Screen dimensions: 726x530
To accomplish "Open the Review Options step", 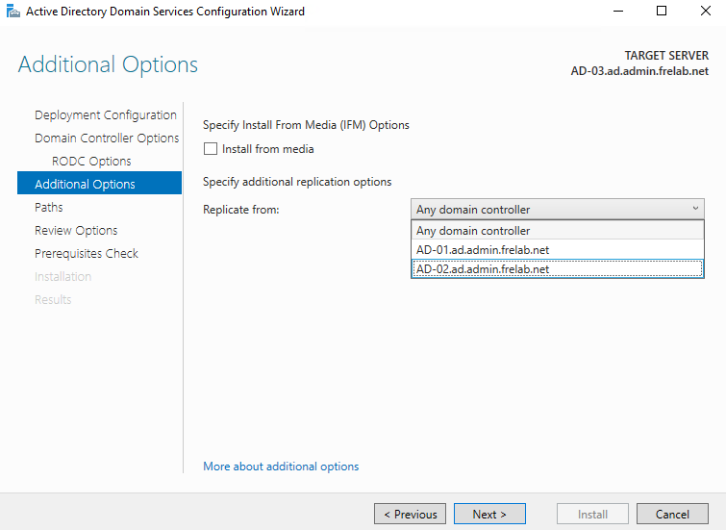I will (x=76, y=231).
